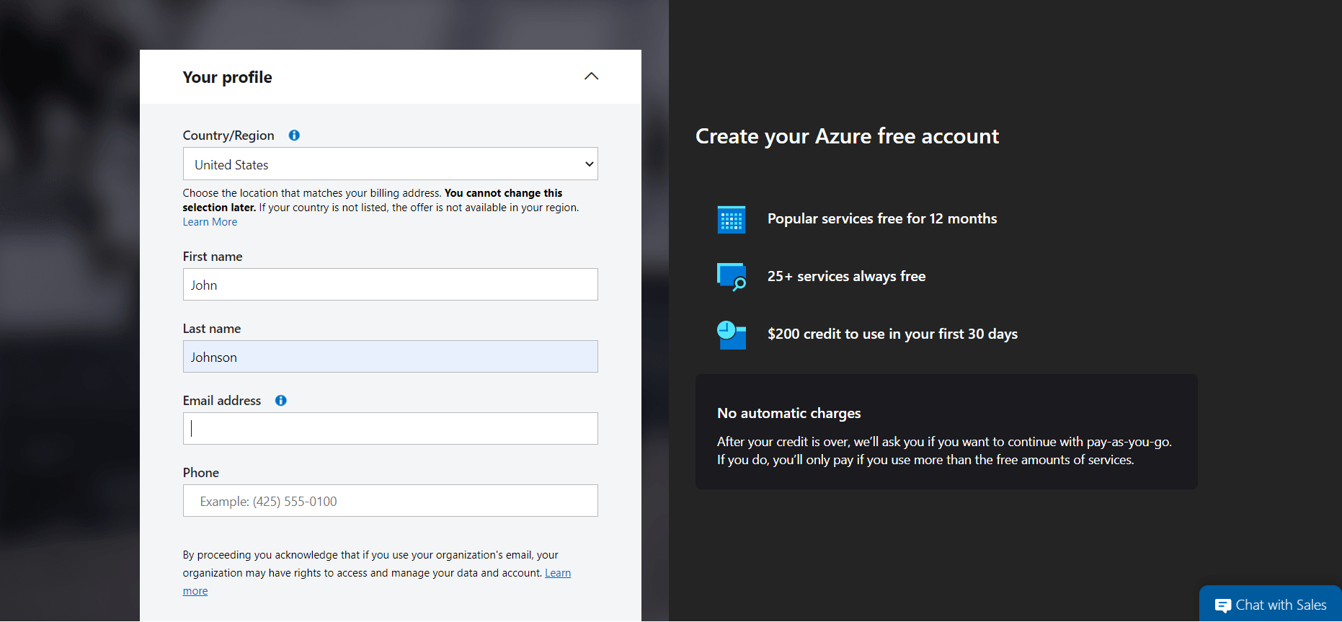This screenshot has width=1342, height=622.
Task: Focus the Email address input field
Action: tap(391, 429)
